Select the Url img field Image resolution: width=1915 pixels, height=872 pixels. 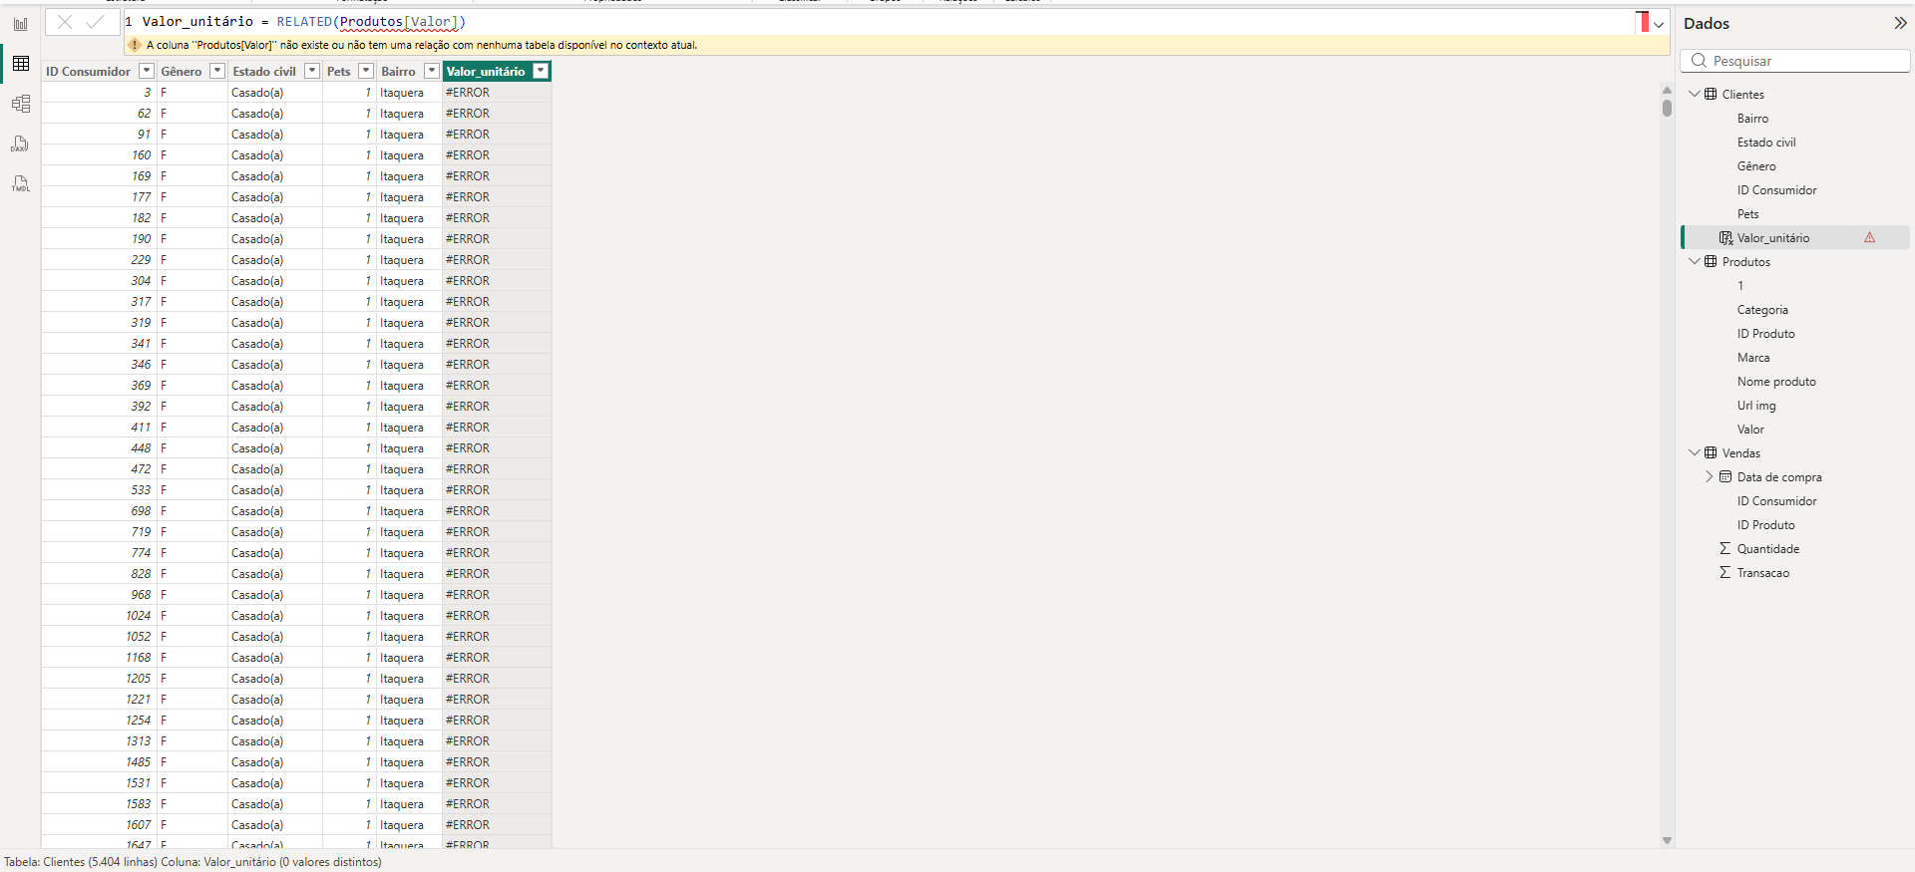pos(1756,406)
